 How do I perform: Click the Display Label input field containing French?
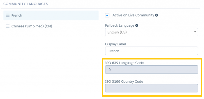pyautogui.click(x=151, y=51)
